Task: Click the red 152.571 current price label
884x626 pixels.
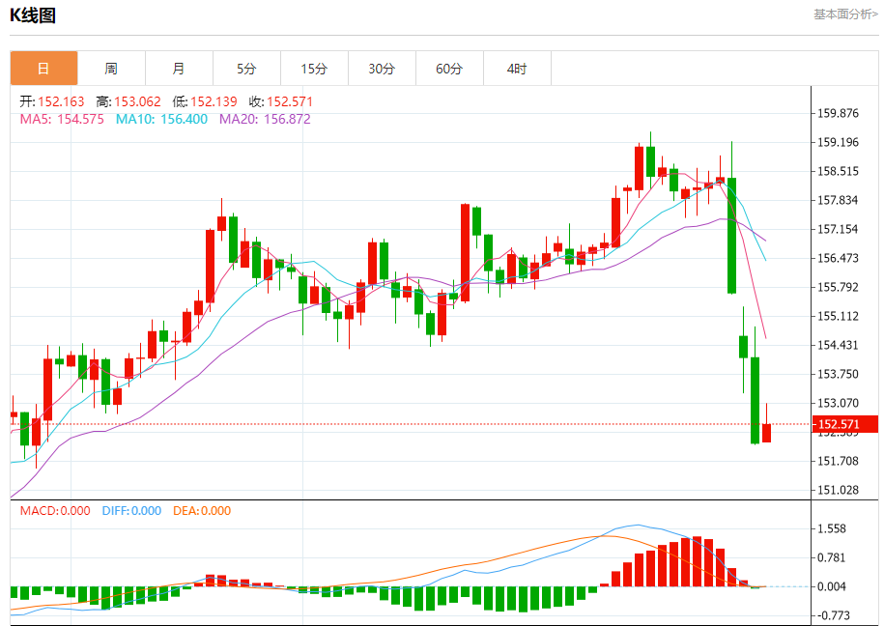Action: pos(845,424)
